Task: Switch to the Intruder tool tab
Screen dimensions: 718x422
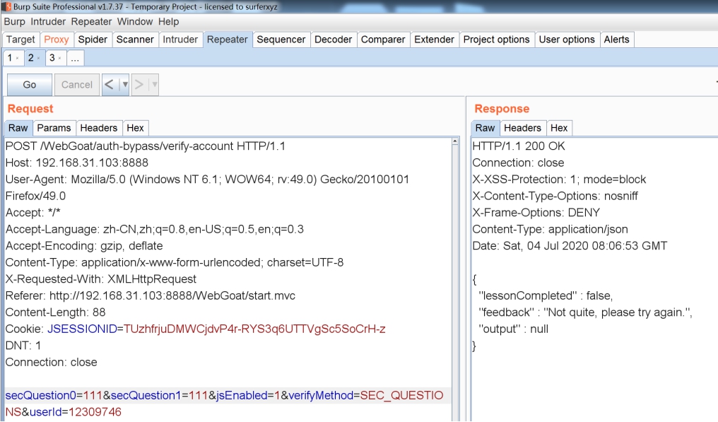Action: point(180,40)
